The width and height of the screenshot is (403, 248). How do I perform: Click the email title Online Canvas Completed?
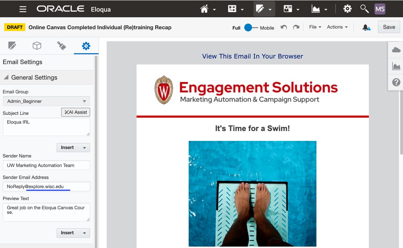coord(100,27)
